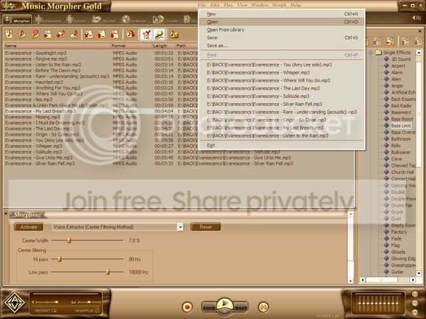Click the AV logo icon at bottom left
The image size is (426, 319).
[x=15, y=302]
